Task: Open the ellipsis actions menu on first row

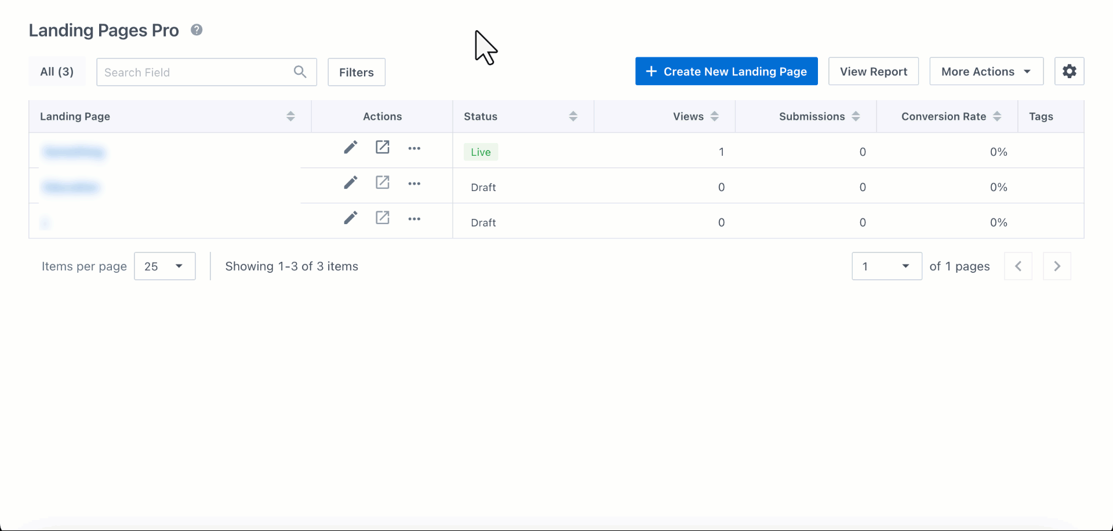Action: pos(414,148)
